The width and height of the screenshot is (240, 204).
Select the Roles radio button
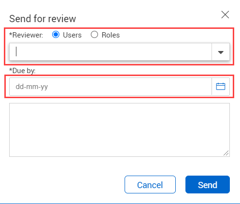pyautogui.click(x=94, y=35)
